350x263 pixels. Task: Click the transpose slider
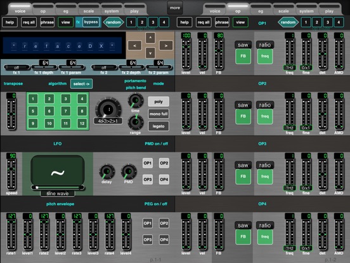[x=11, y=114]
